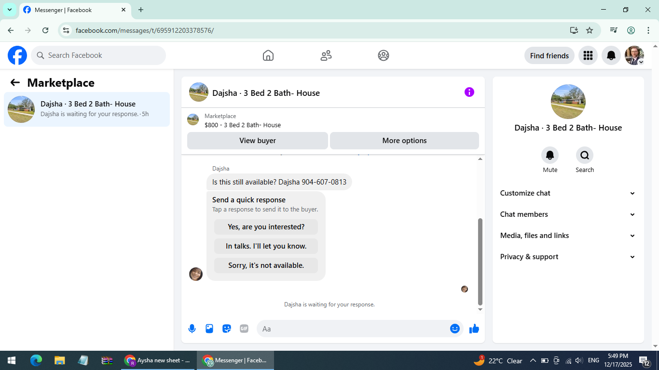Open Chrome three-dot menu
Viewport: 659px width, 370px height.
(x=648, y=30)
